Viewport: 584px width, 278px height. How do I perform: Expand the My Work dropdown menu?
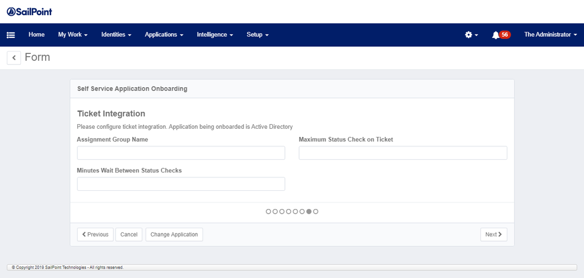(73, 35)
